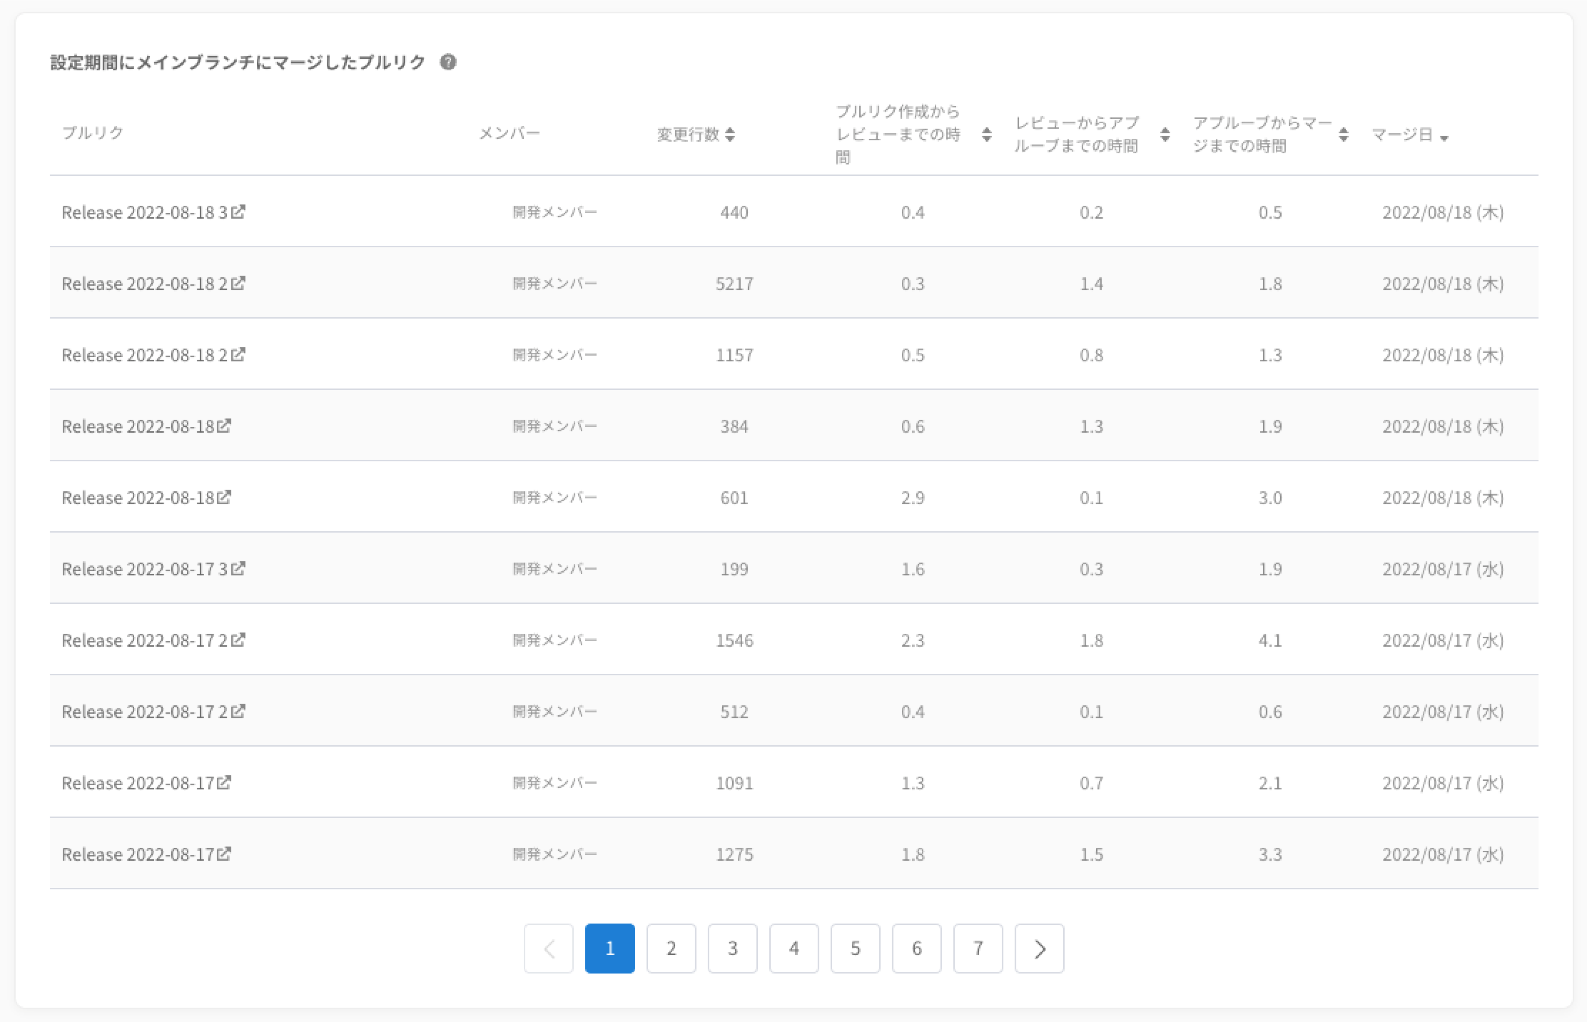Sort by 変更行数 column arrows
1587x1022 pixels.
730,135
